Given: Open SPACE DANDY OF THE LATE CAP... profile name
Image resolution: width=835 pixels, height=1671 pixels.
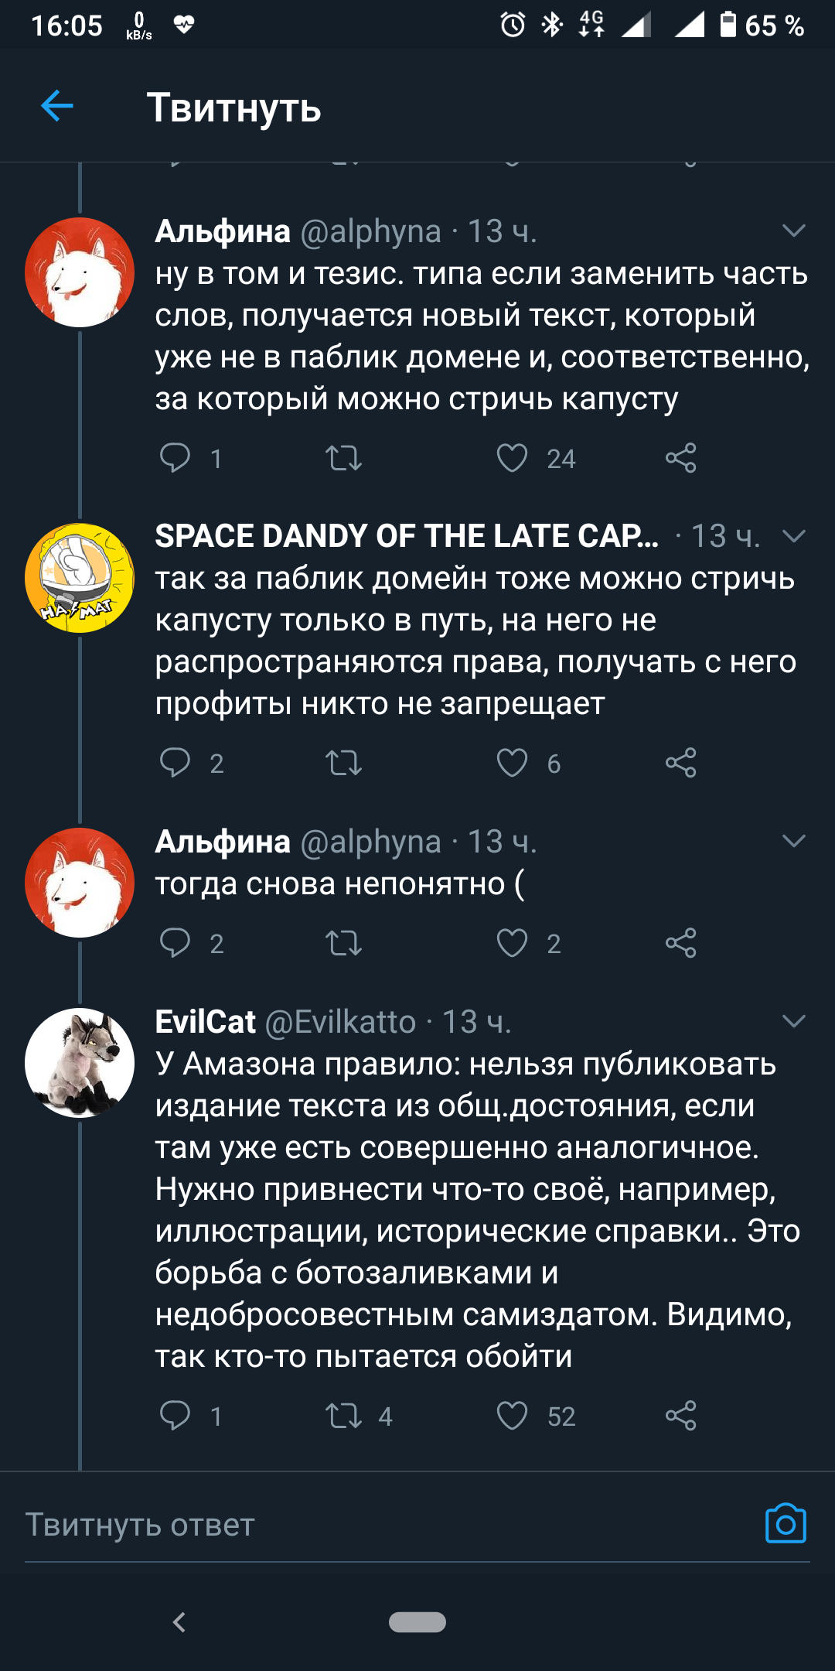Looking at the screenshot, I should (x=407, y=536).
